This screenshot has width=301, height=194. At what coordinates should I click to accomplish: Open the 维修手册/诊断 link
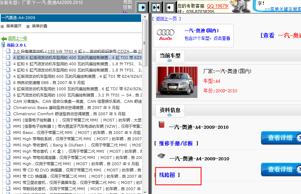pyautogui.click(x=176, y=143)
